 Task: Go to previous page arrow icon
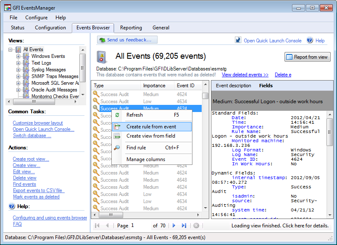click(x=108, y=225)
